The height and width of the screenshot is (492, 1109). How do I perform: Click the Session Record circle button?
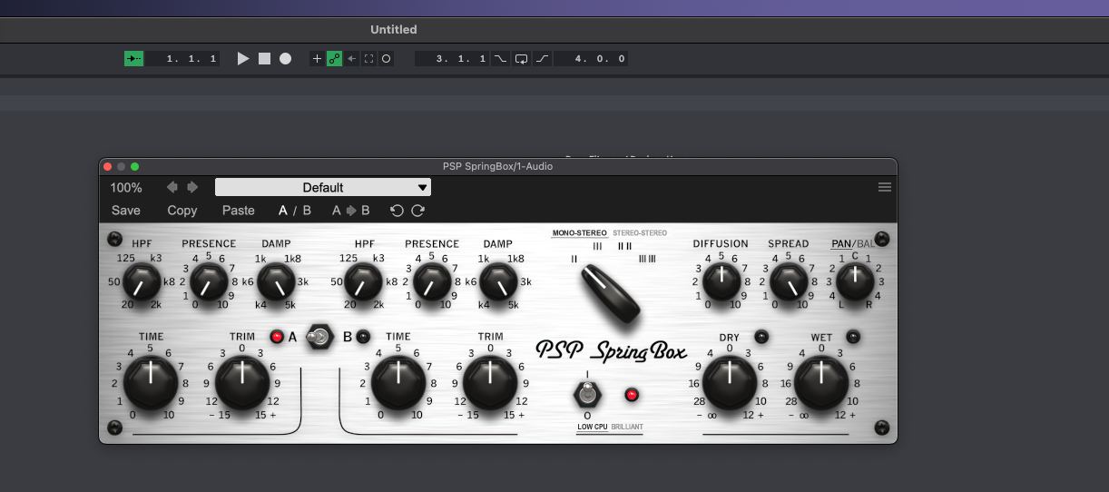pos(386,58)
